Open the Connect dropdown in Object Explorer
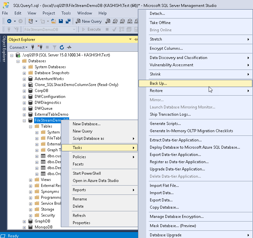This screenshot has height=238, width=253. [x=19, y=47]
